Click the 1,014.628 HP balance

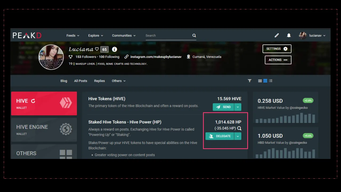click(x=228, y=122)
